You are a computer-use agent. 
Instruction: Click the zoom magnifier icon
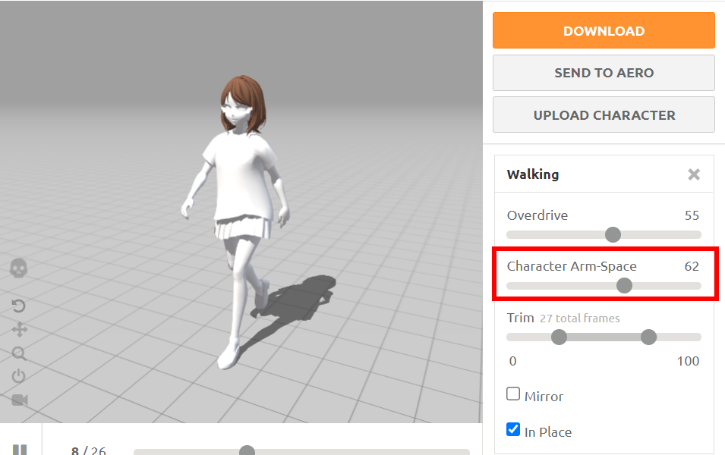[x=19, y=353]
